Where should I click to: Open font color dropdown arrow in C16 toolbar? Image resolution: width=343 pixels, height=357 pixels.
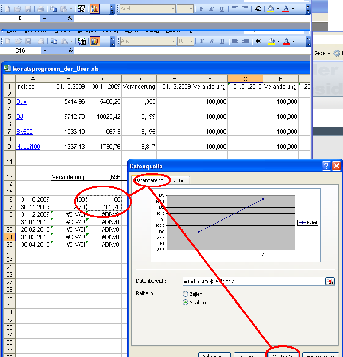tap(293, 42)
